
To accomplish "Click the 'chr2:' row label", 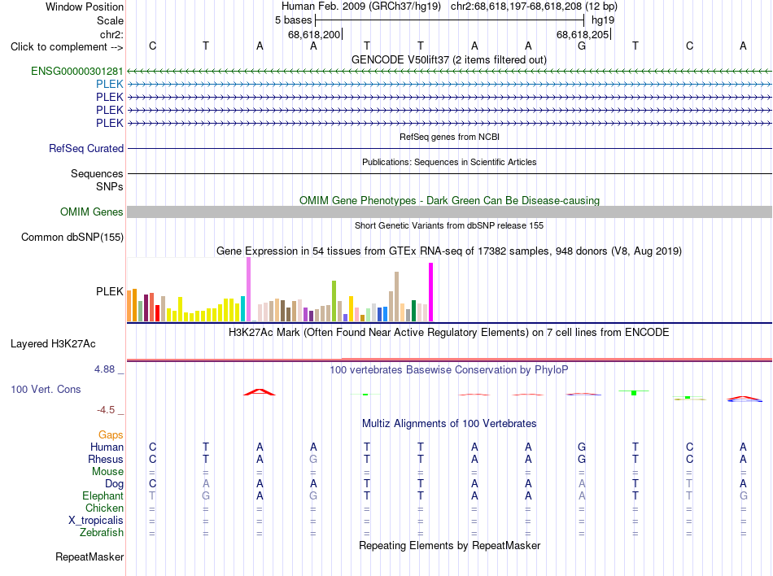I will [x=112, y=34].
